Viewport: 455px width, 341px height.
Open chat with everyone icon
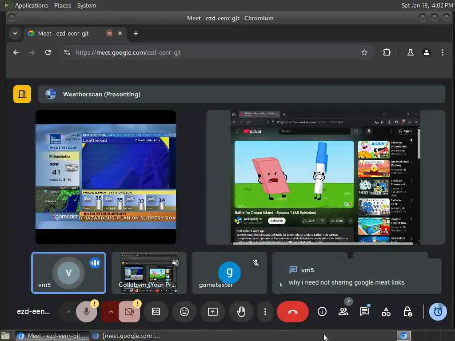365,312
